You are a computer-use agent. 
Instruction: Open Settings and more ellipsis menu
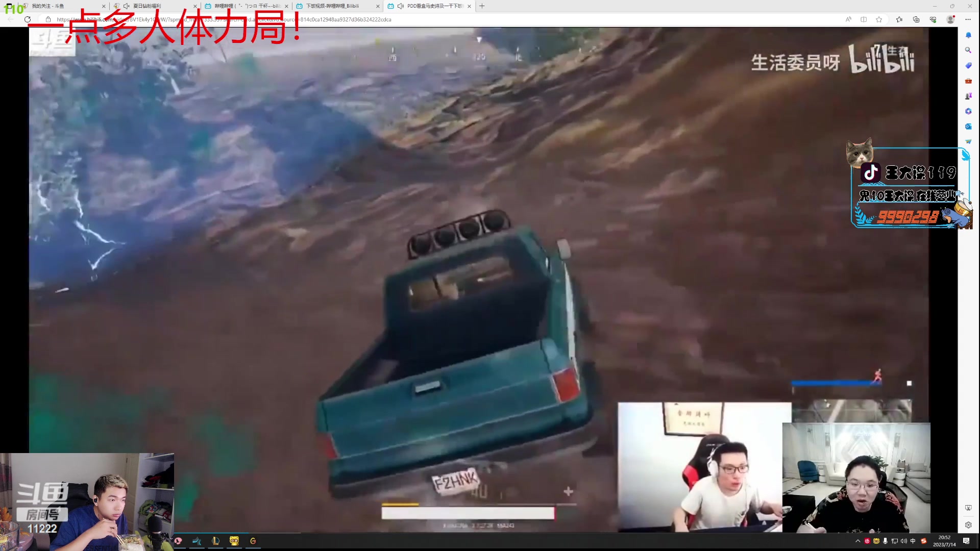[968, 19]
